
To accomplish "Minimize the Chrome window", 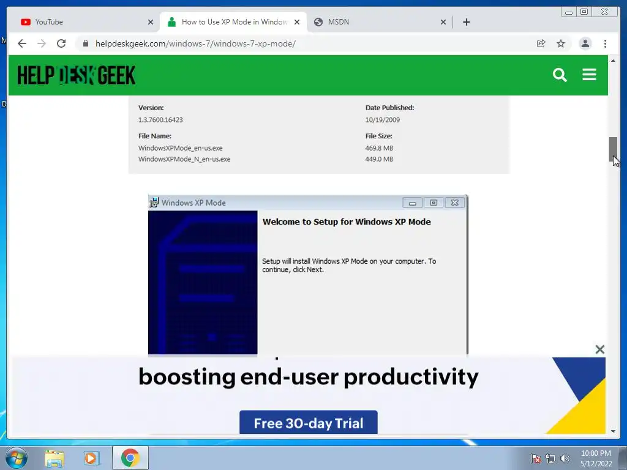I will [x=569, y=12].
